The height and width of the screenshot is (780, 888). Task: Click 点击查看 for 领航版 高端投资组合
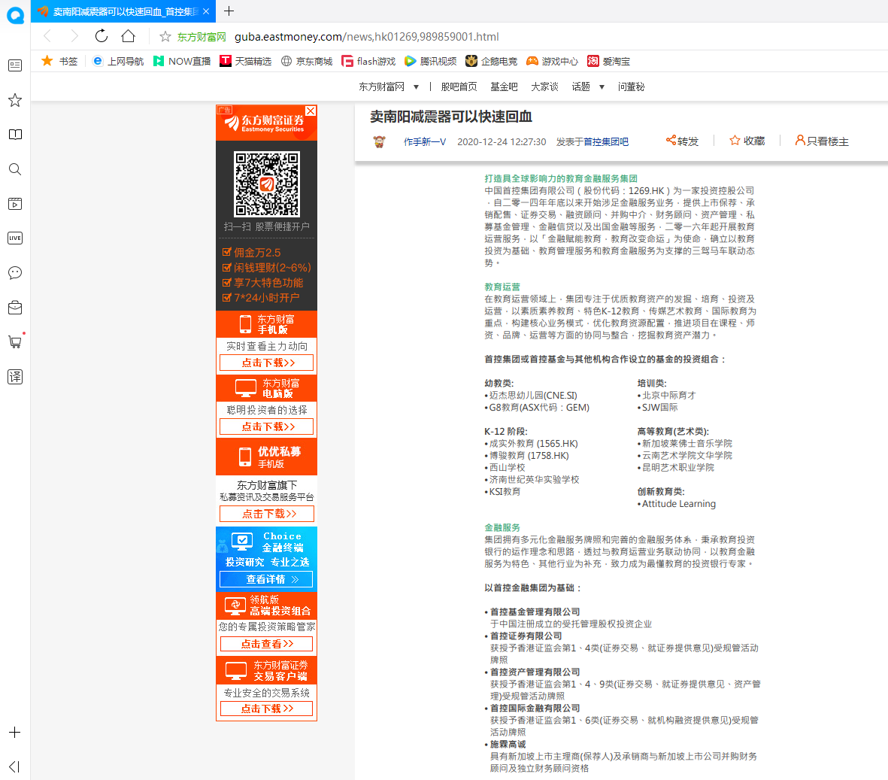tap(267, 644)
